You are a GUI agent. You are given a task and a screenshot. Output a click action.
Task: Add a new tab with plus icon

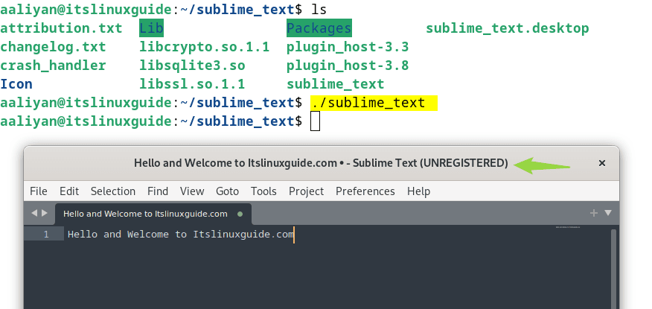pyautogui.click(x=594, y=214)
